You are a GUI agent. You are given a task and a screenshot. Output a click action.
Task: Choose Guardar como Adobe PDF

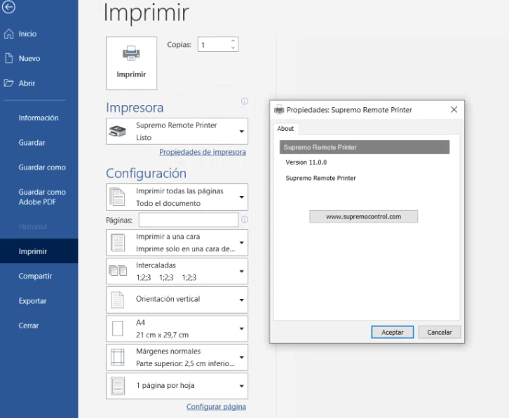(39, 197)
